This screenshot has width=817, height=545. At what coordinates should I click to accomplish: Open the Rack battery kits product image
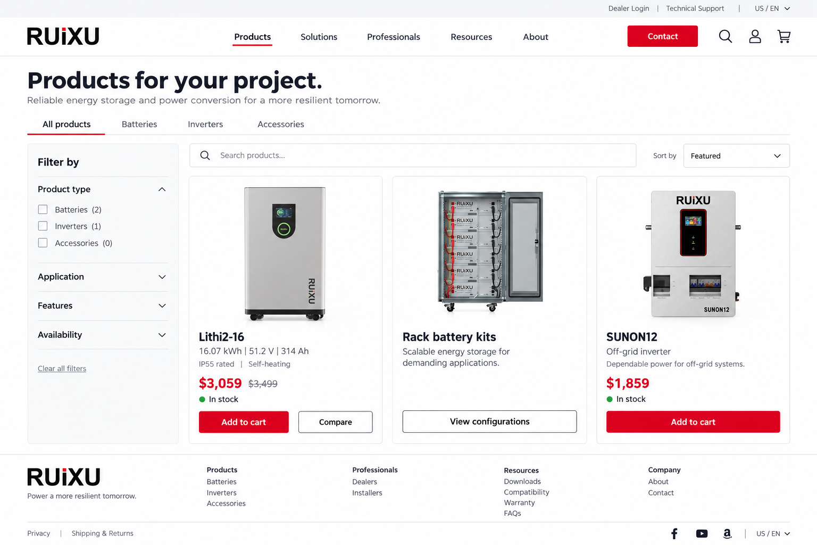(x=490, y=251)
